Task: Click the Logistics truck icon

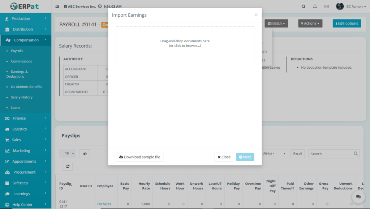Action: (x=7, y=129)
